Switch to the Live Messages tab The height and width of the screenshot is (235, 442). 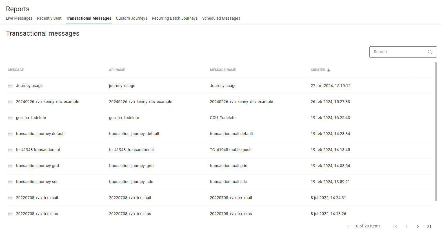click(19, 18)
